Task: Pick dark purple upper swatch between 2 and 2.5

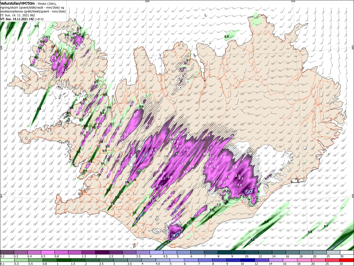Action: 102,252
